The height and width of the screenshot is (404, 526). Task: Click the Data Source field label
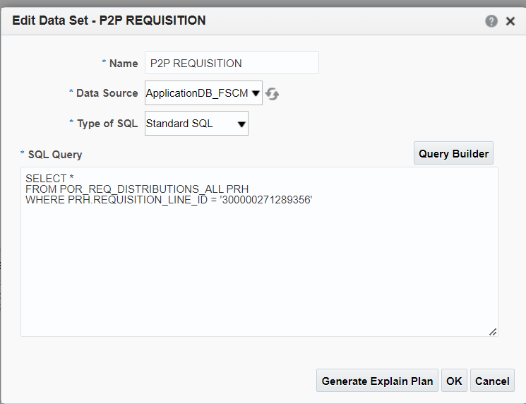(107, 93)
